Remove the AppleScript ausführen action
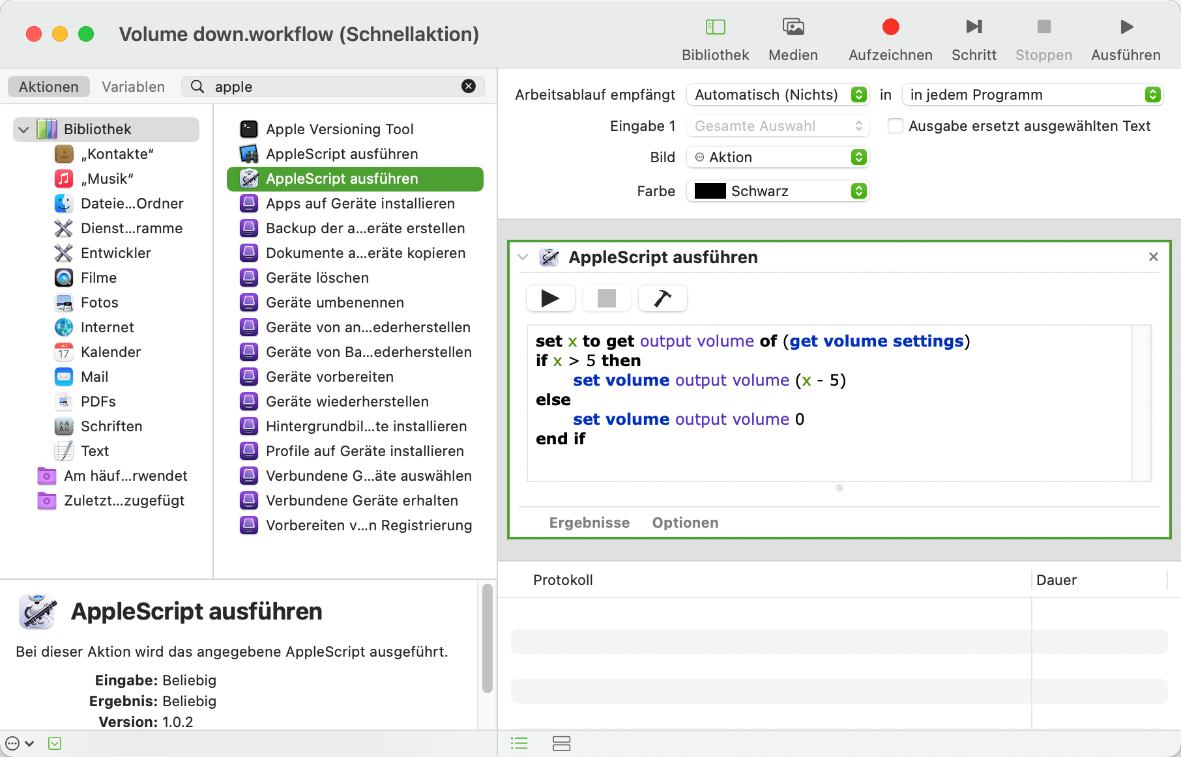1181x757 pixels. coord(1153,257)
